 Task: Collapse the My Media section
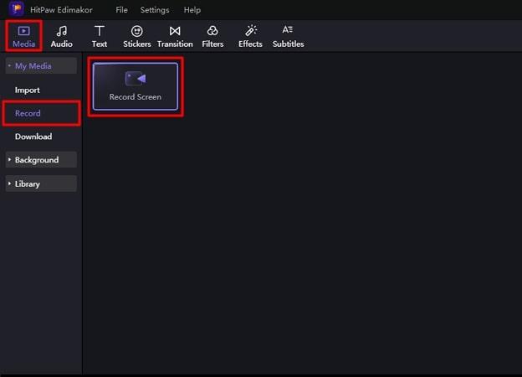[x=41, y=65]
